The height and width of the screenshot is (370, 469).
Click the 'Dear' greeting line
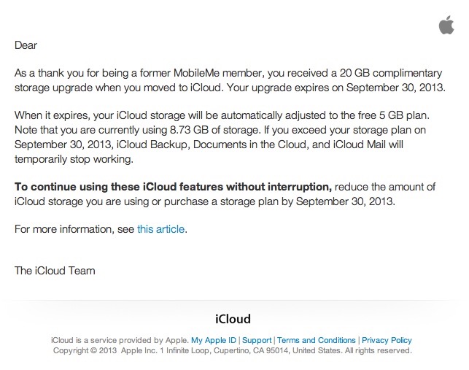(x=26, y=45)
